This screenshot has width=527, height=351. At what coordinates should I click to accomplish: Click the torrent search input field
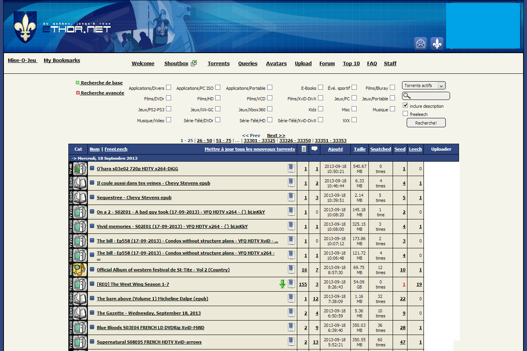tap(426, 96)
